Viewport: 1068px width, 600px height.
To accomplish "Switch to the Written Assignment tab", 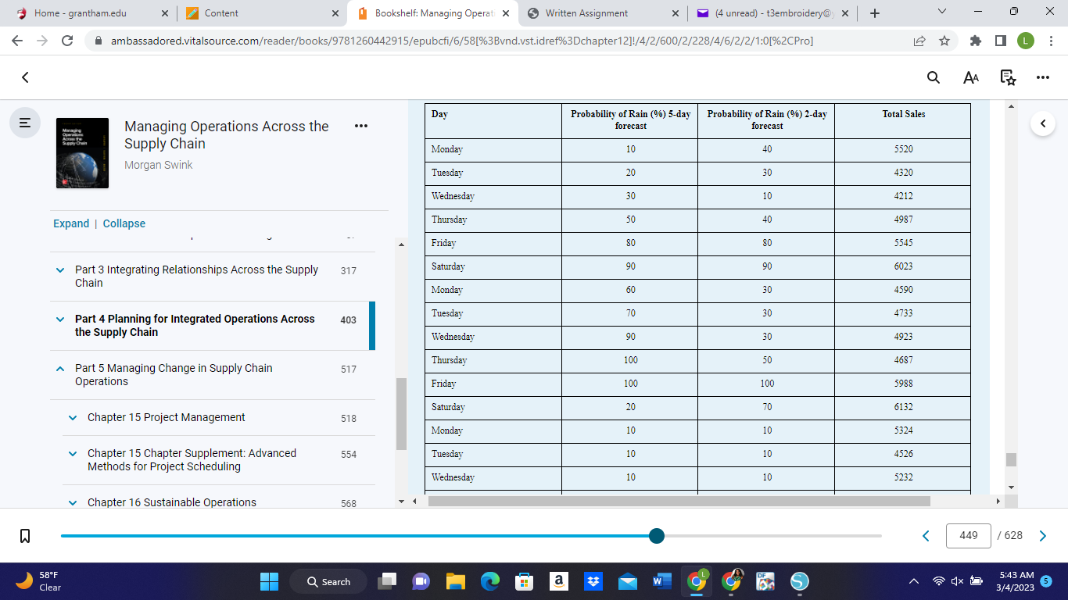I will (x=601, y=13).
